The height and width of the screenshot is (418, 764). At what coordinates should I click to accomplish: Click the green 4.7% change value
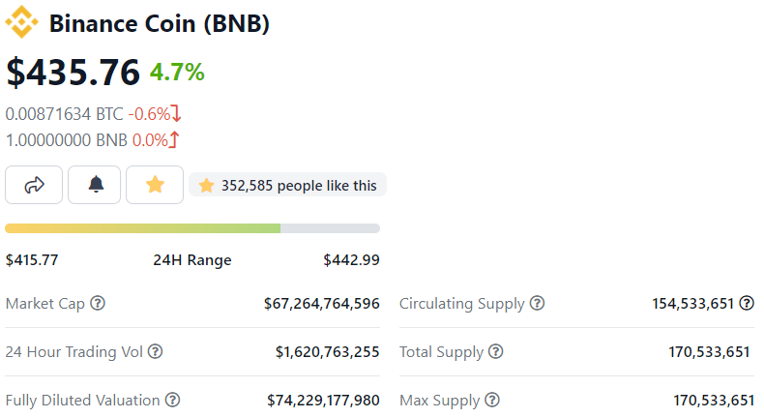click(x=176, y=73)
